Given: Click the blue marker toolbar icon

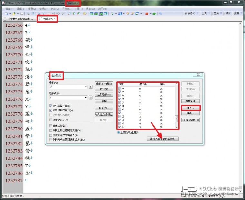Looking at the screenshot, I should click(120, 14).
